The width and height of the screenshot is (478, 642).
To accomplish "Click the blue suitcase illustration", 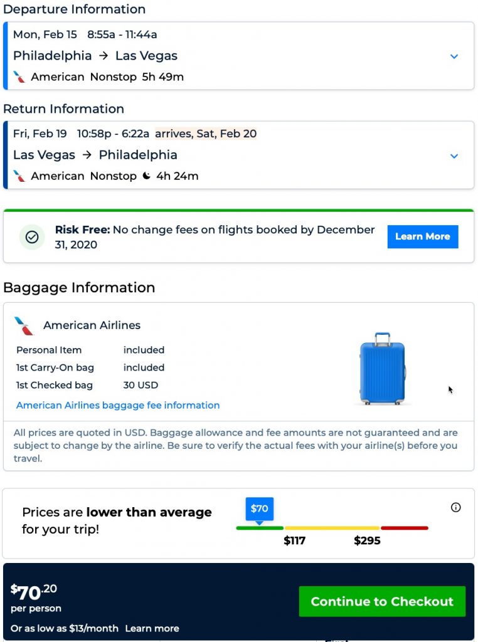I will pyautogui.click(x=382, y=369).
